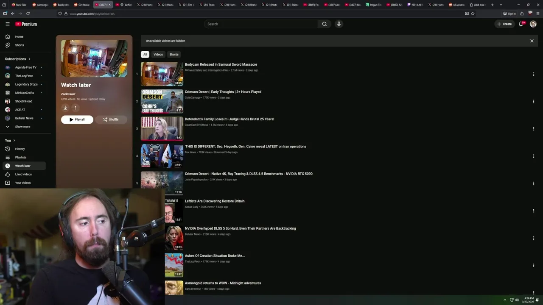Open Agenda-Free TV channel subscription
The width and height of the screenshot is (543, 305).
click(x=24, y=67)
